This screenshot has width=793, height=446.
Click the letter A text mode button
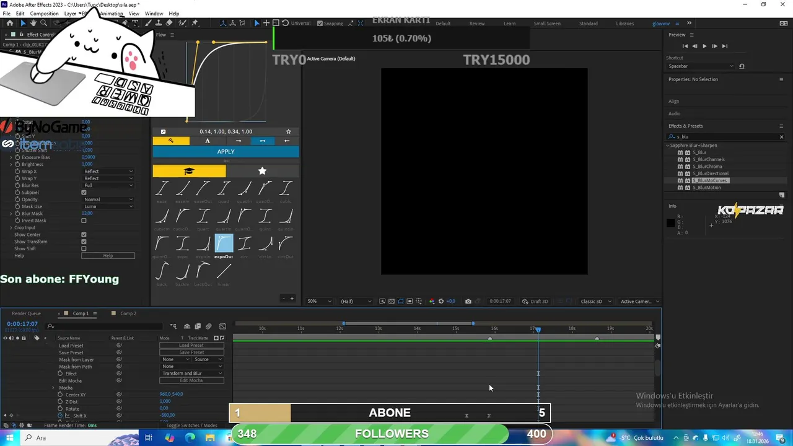pyautogui.click(x=208, y=141)
